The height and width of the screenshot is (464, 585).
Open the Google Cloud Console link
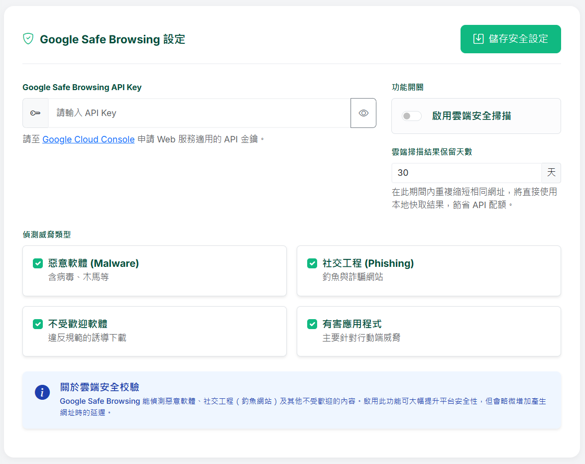pyautogui.click(x=89, y=139)
